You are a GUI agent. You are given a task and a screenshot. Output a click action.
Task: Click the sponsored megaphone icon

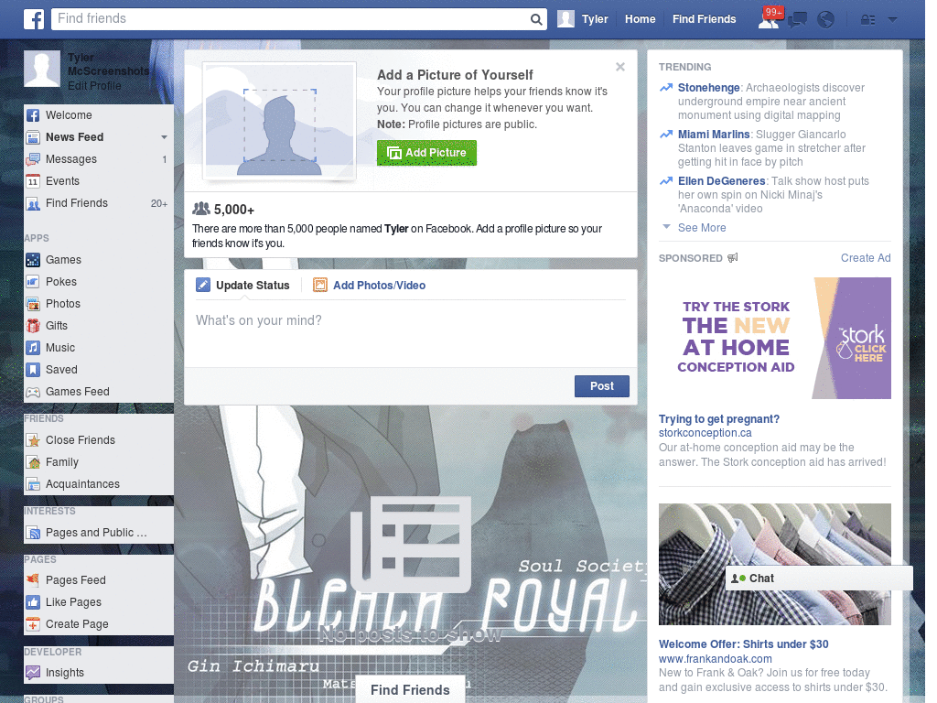pyautogui.click(x=733, y=257)
